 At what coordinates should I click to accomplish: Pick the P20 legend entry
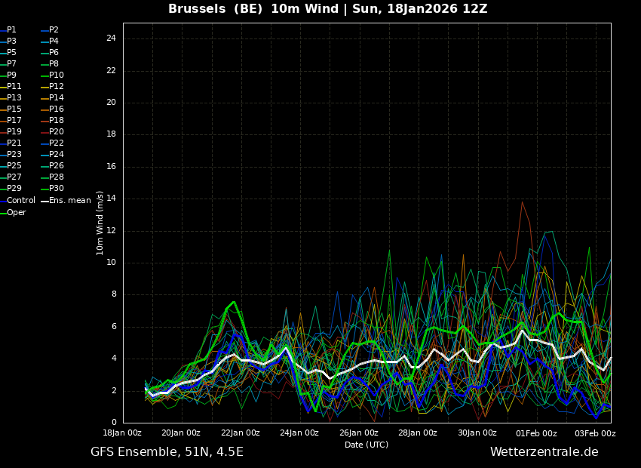tap(56, 132)
